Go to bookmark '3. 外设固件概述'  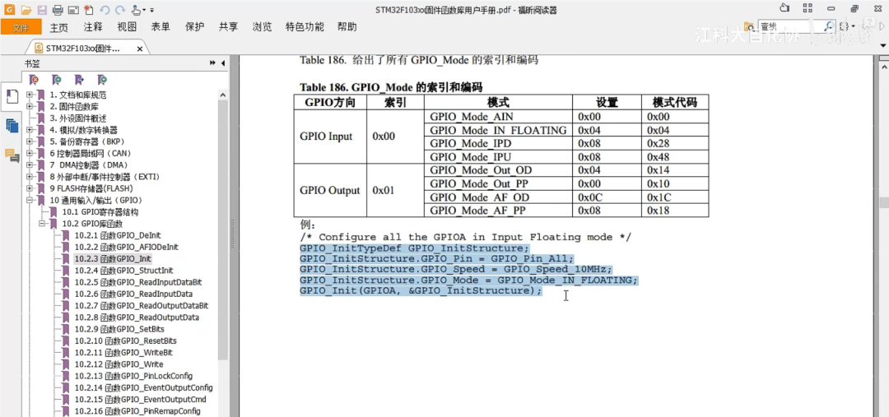pos(78,118)
